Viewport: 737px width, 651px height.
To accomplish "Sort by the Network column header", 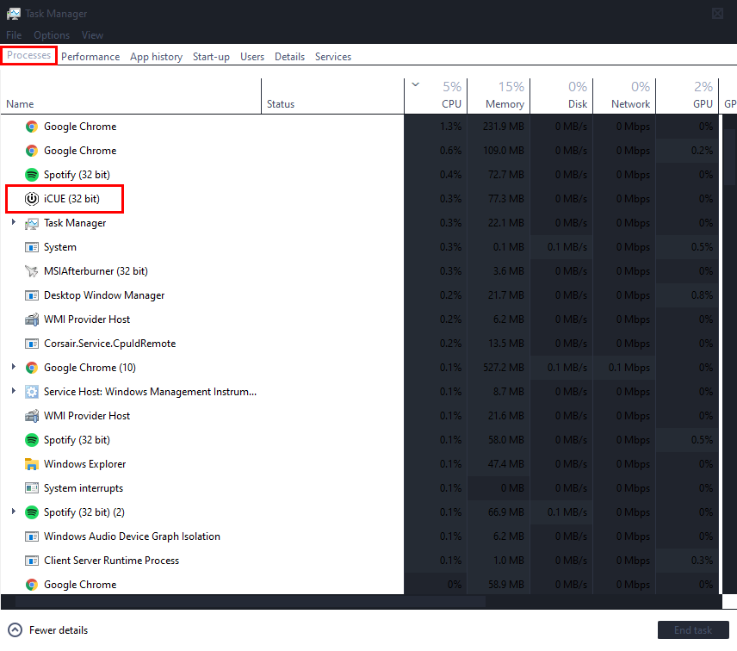I will pyautogui.click(x=625, y=96).
